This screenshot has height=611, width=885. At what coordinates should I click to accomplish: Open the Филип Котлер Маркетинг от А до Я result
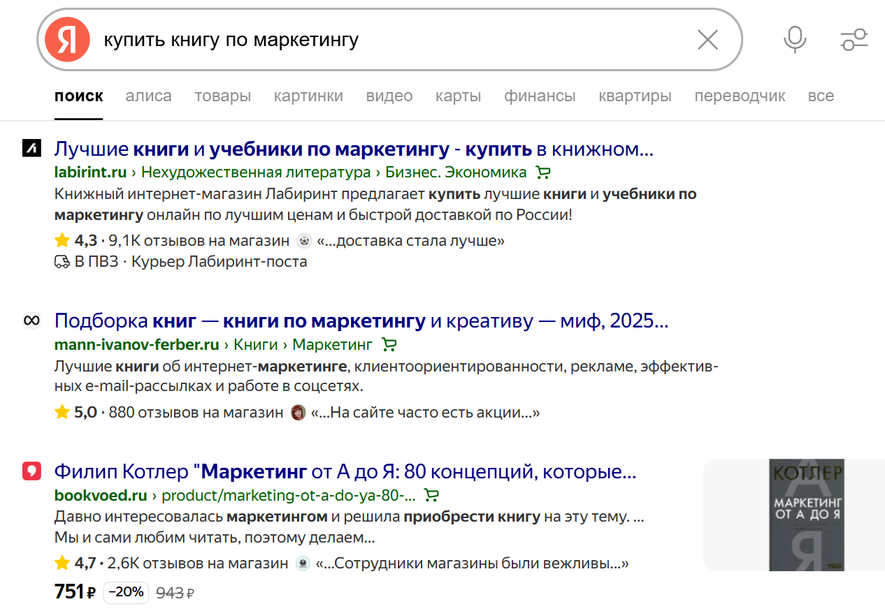click(x=345, y=472)
